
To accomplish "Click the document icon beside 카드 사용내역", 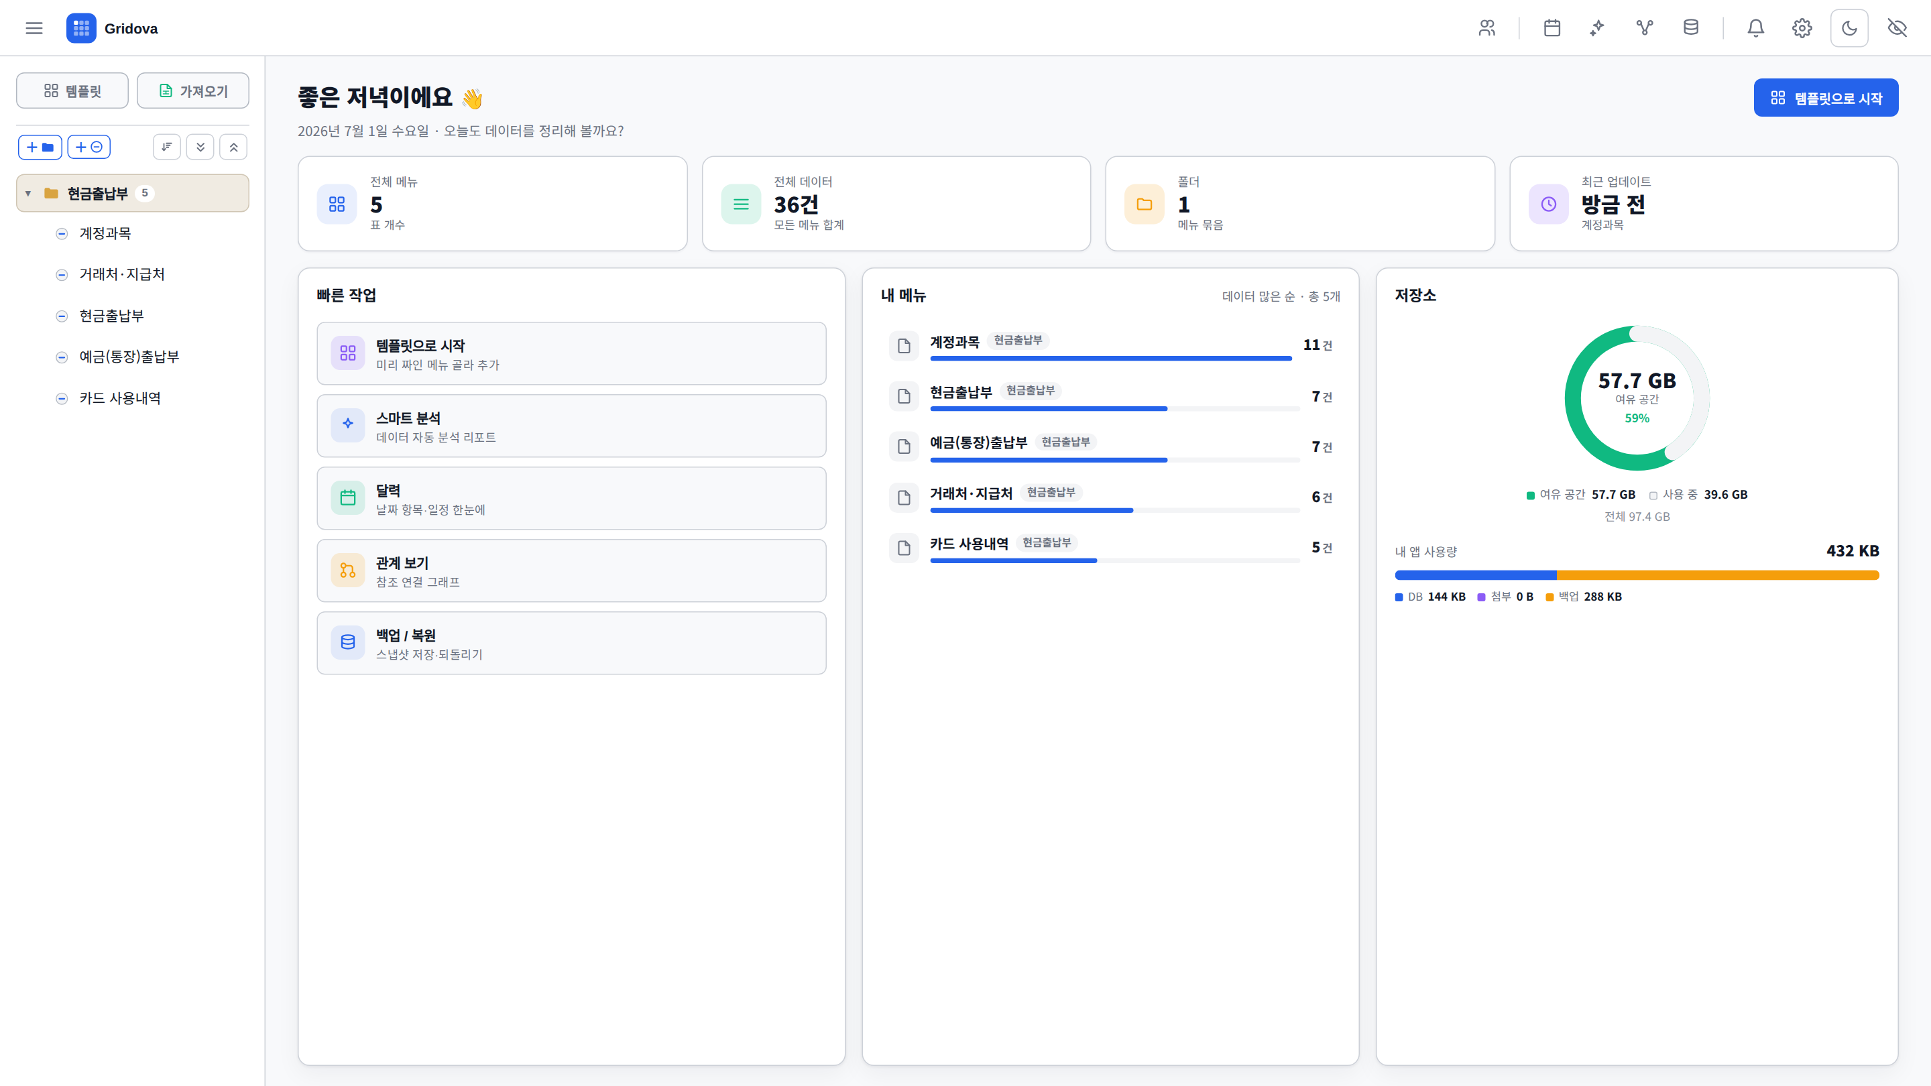I will (904, 548).
